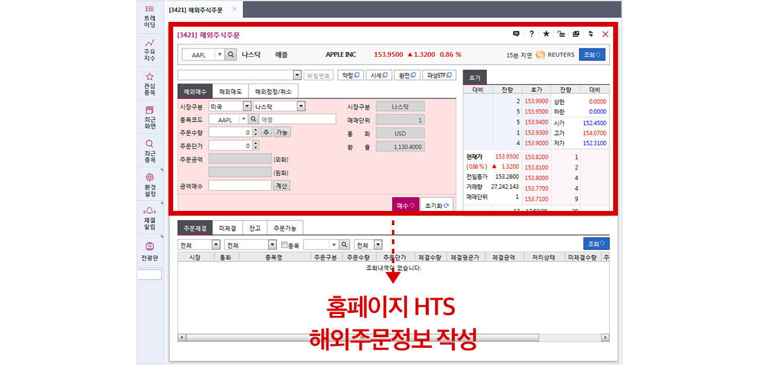Open the 전광판 sidebar icon

149,251
